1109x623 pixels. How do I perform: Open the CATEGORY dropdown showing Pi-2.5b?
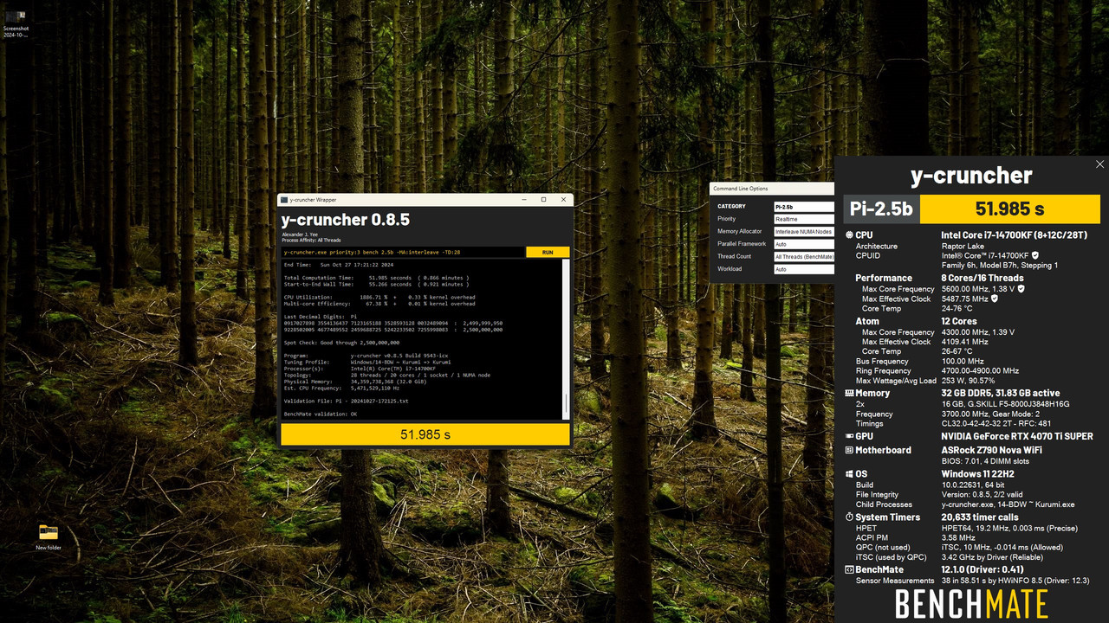[x=803, y=207]
